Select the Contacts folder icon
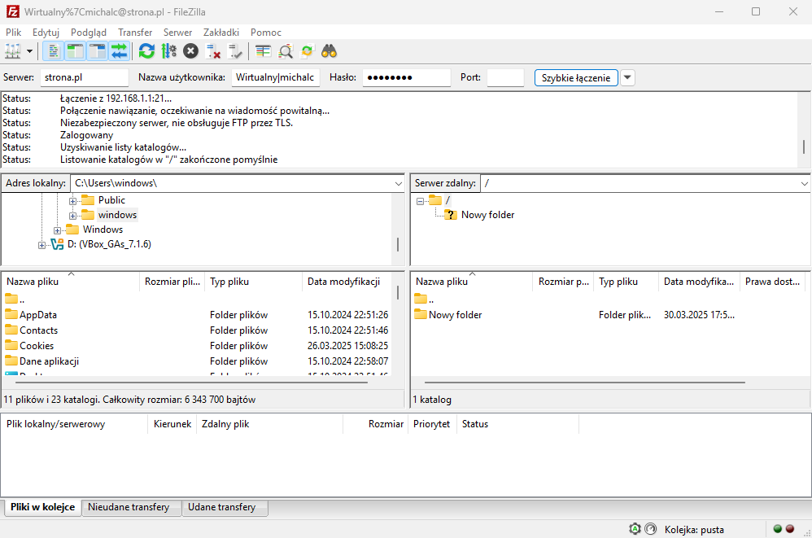This screenshot has height=538, width=812. point(11,330)
